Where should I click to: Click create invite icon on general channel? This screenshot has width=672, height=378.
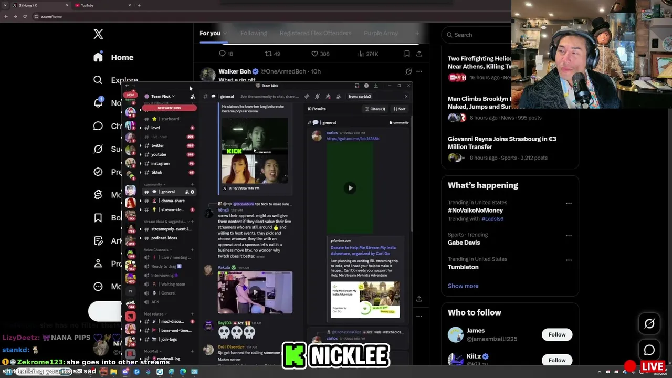(187, 192)
